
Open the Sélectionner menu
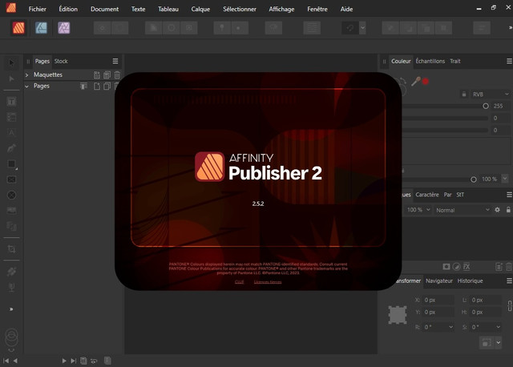[240, 9]
